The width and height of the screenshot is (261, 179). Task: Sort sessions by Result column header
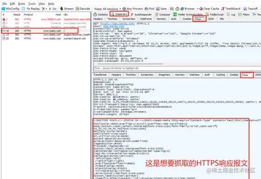click(x=17, y=14)
